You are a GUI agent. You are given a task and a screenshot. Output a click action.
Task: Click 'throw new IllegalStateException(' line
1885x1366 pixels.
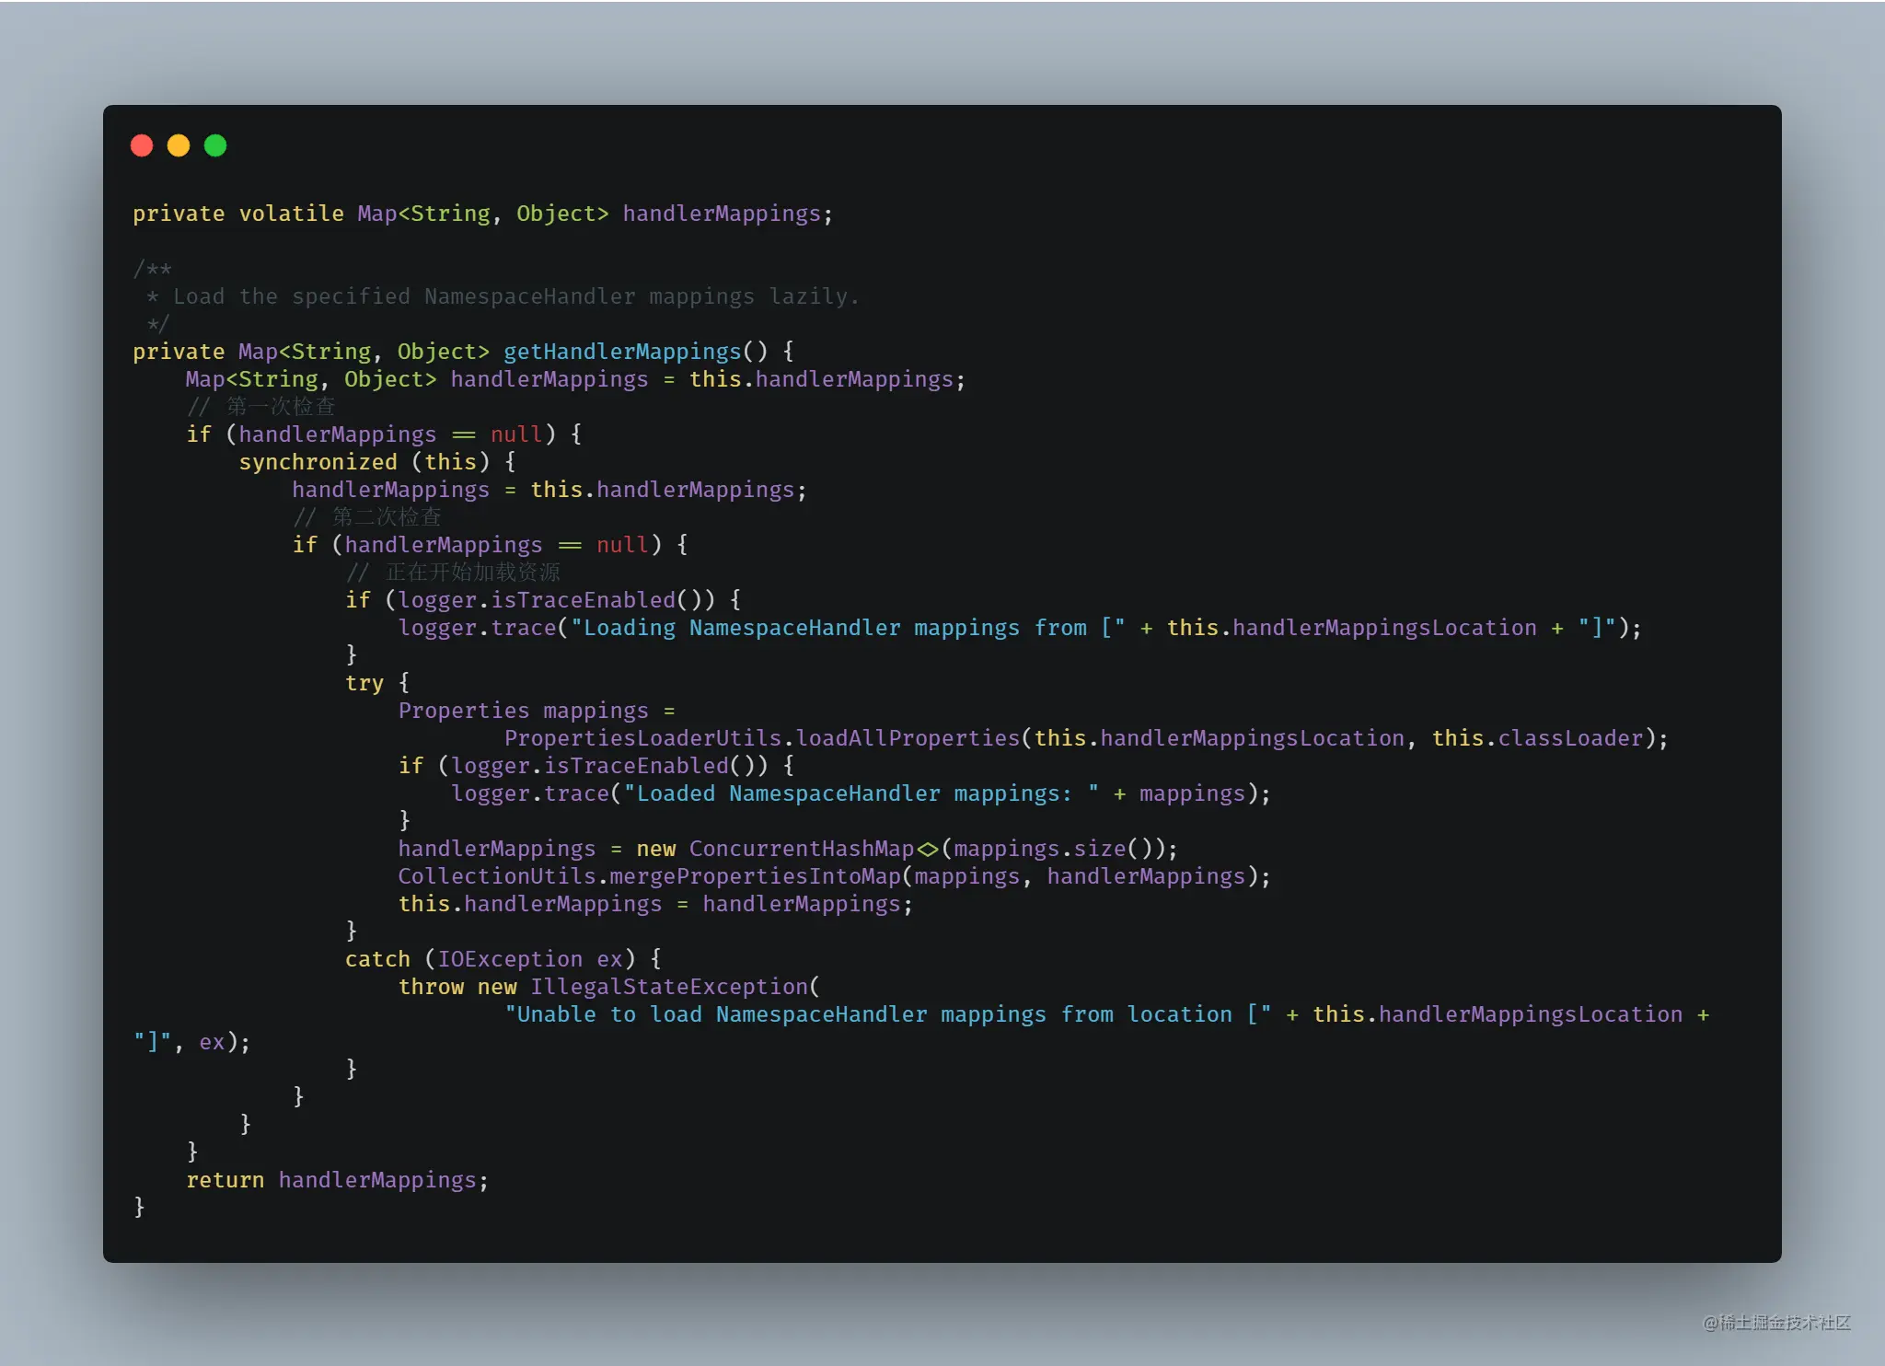pyautogui.click(x=609, y=987)
